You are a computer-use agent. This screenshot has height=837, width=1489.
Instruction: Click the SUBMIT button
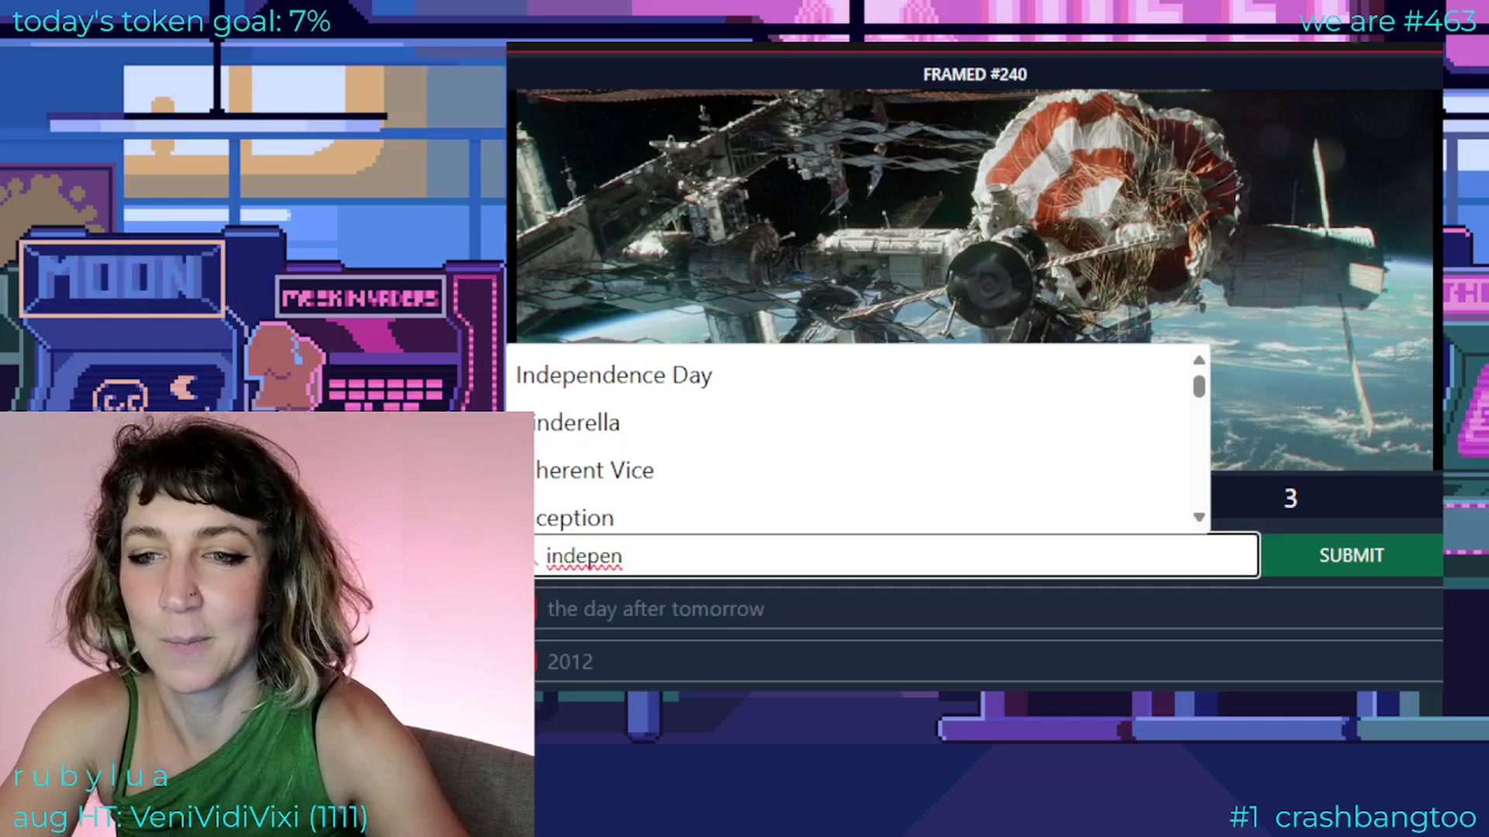1351,556
